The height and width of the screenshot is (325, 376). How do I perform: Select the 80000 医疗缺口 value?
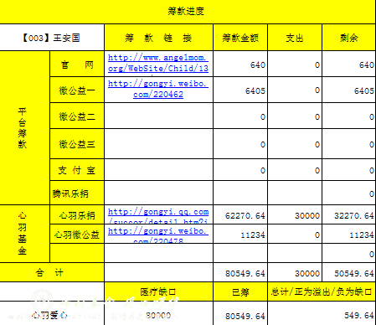pyautogui.click(x=158, y=313)
